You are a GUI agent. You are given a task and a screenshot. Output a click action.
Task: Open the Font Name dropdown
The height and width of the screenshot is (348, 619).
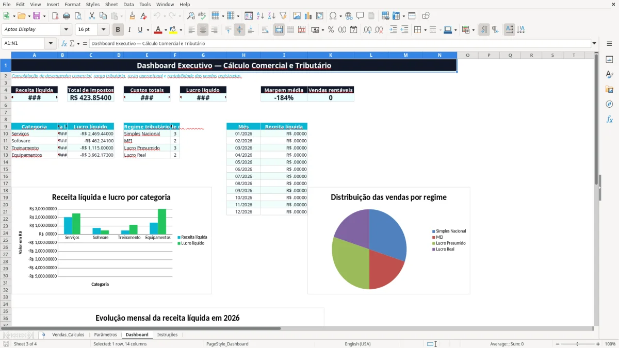pos(66,30)
